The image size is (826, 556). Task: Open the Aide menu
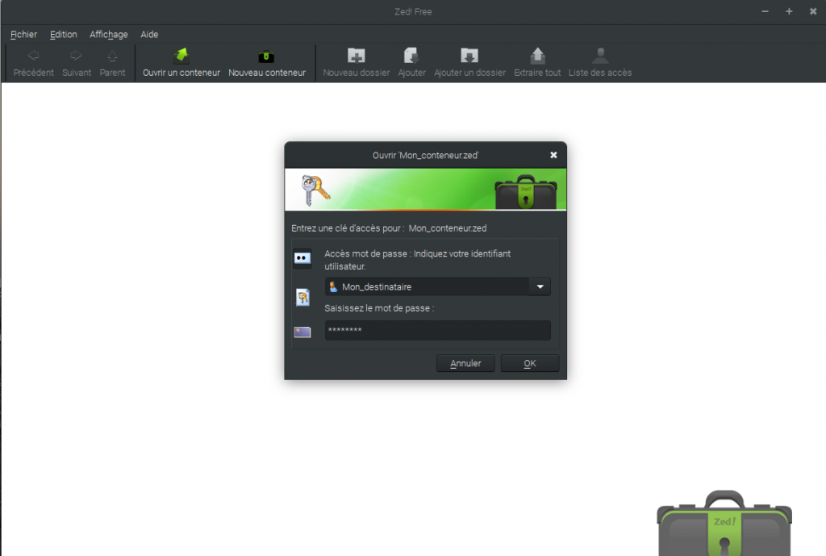[x=149, y=34]
